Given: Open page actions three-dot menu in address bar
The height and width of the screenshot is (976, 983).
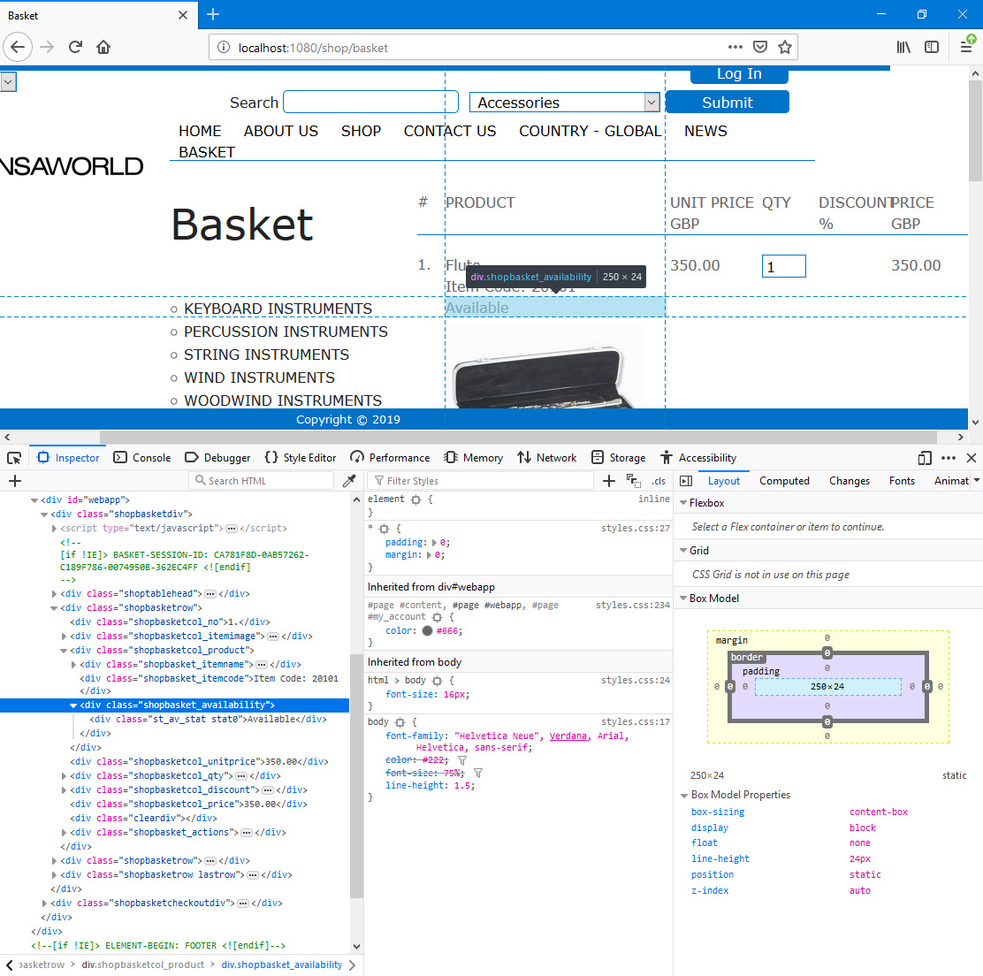Looking at the screenshot, I should point(735,47).
